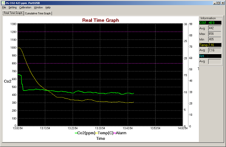
Task: Open the File menu
Action: pos(4,8)
